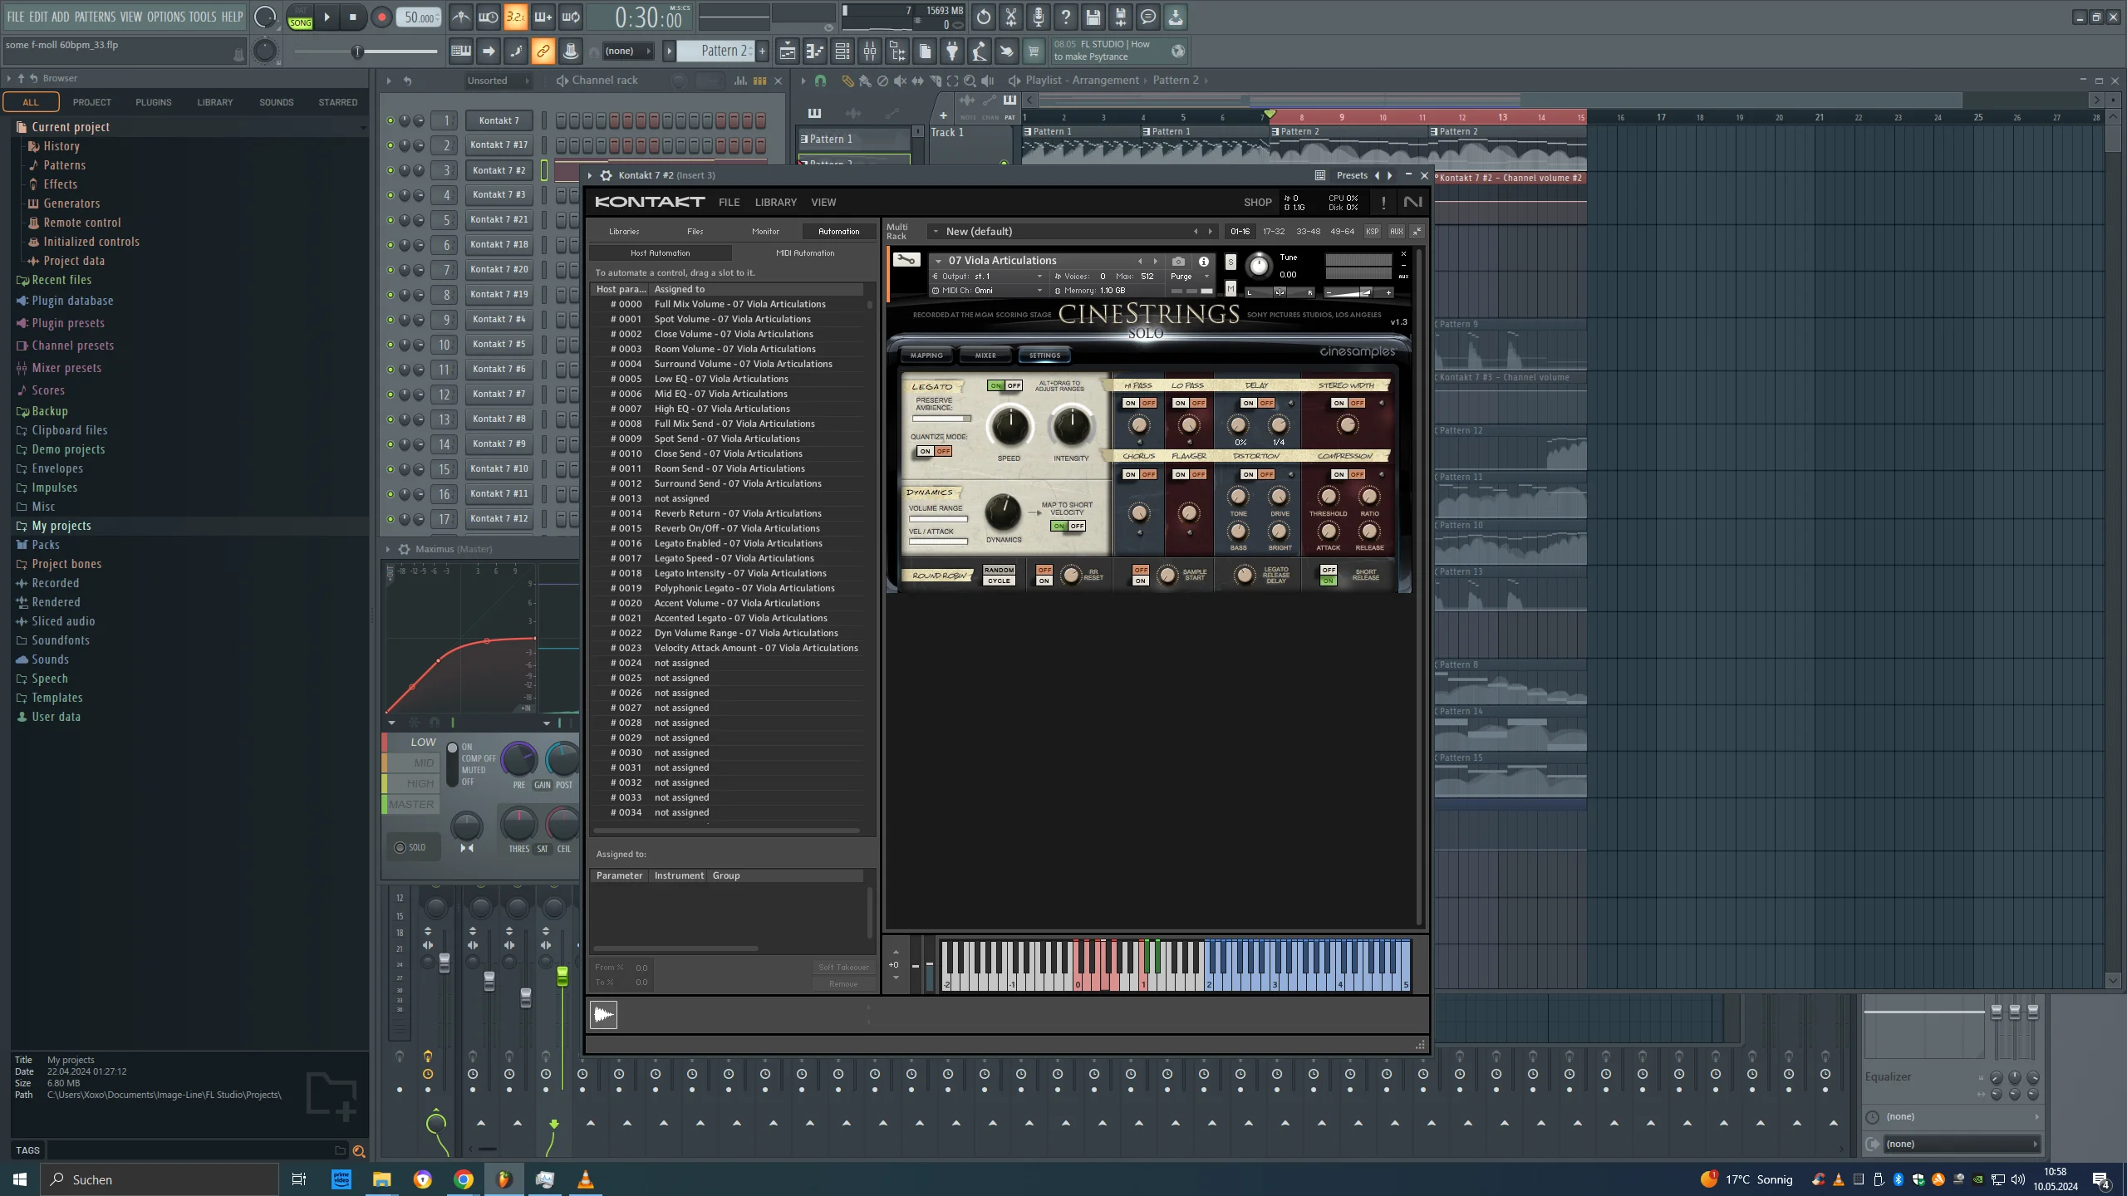Open plugin settings gear in Kontakt 7 #2 title
This screenshot has width=2127, height=1196.
click(x=607, y=175)
